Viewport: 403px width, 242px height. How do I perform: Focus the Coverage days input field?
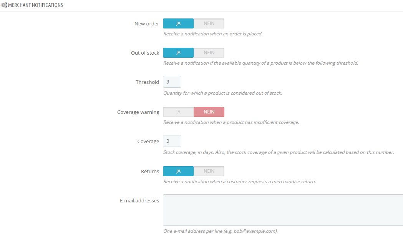172,141
